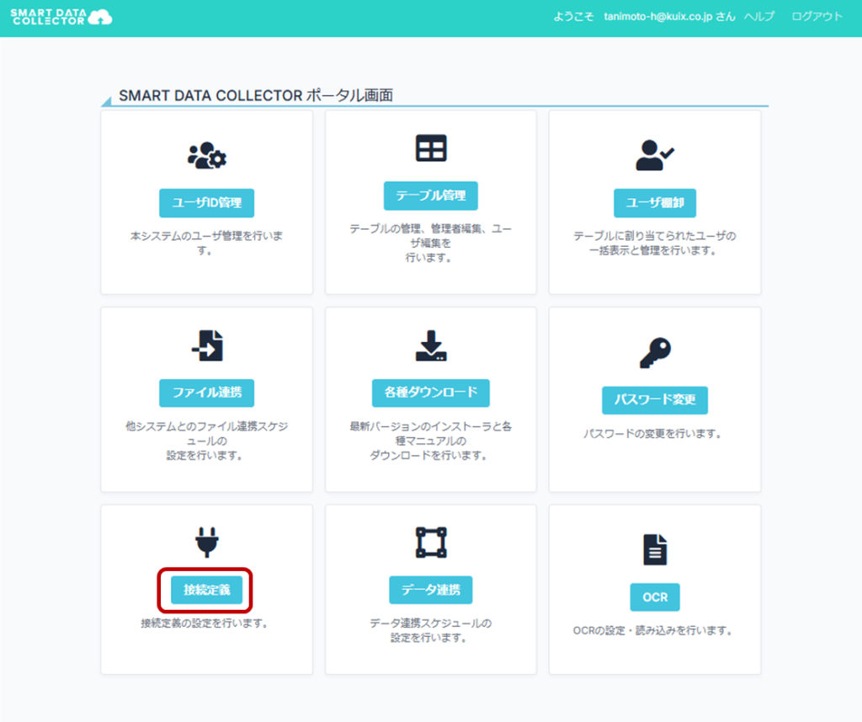Click the user management people-gear icon
Viewport: 862px width, 722px height.
pos(207,156)
